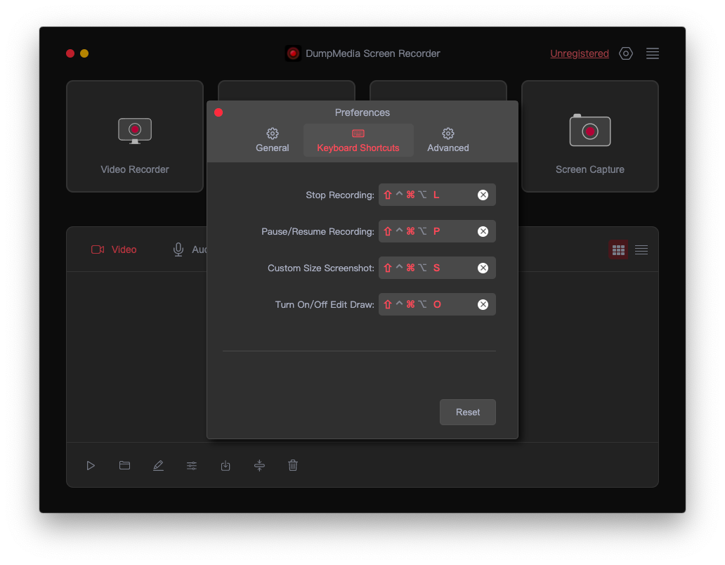The height and width of the screenshot is (565, 725).
Task: Play the selected recording
Action: click(91, 466)
